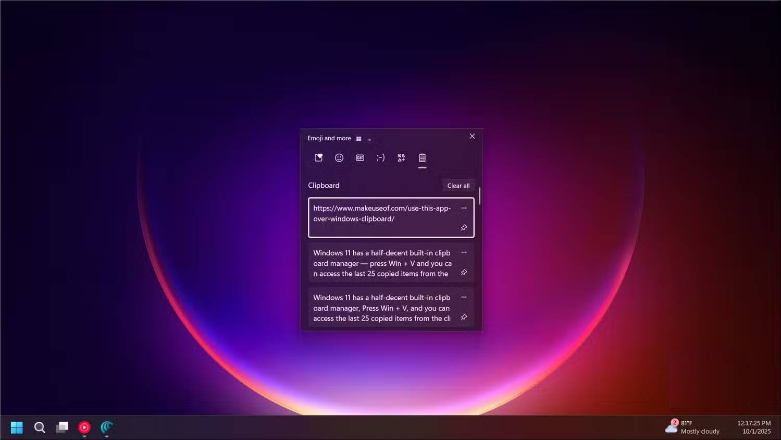Pin the 'manager — press Win + V' entry

(464, 273)
